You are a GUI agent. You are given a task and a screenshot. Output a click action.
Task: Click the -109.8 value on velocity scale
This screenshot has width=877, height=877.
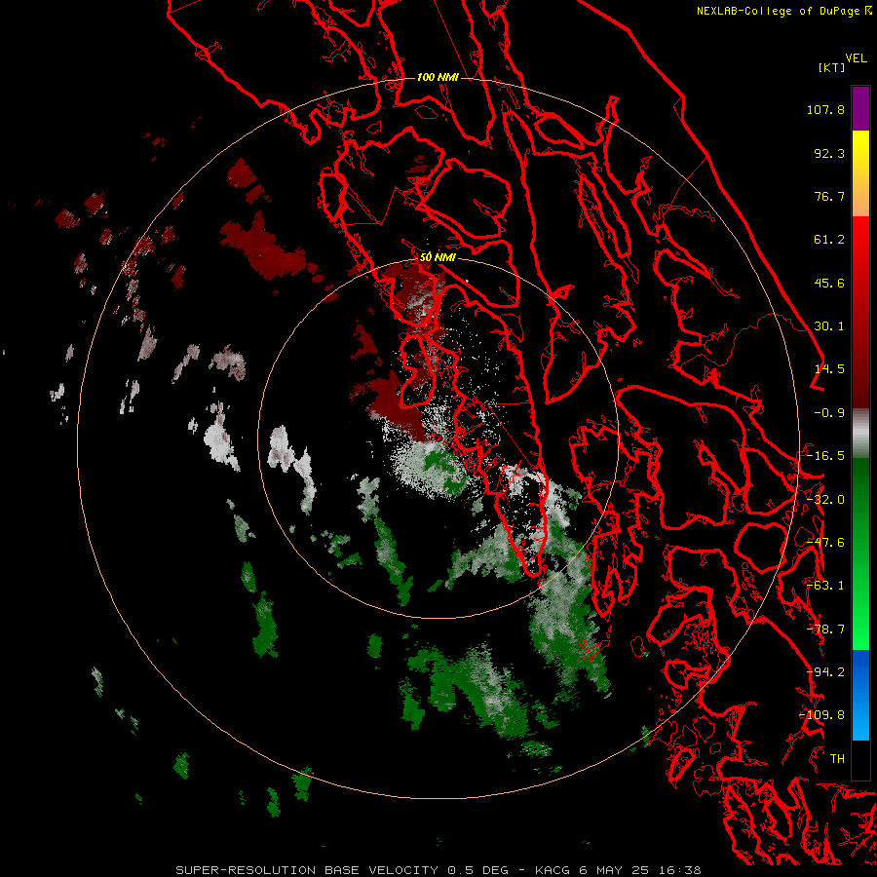tap(822, 715)
